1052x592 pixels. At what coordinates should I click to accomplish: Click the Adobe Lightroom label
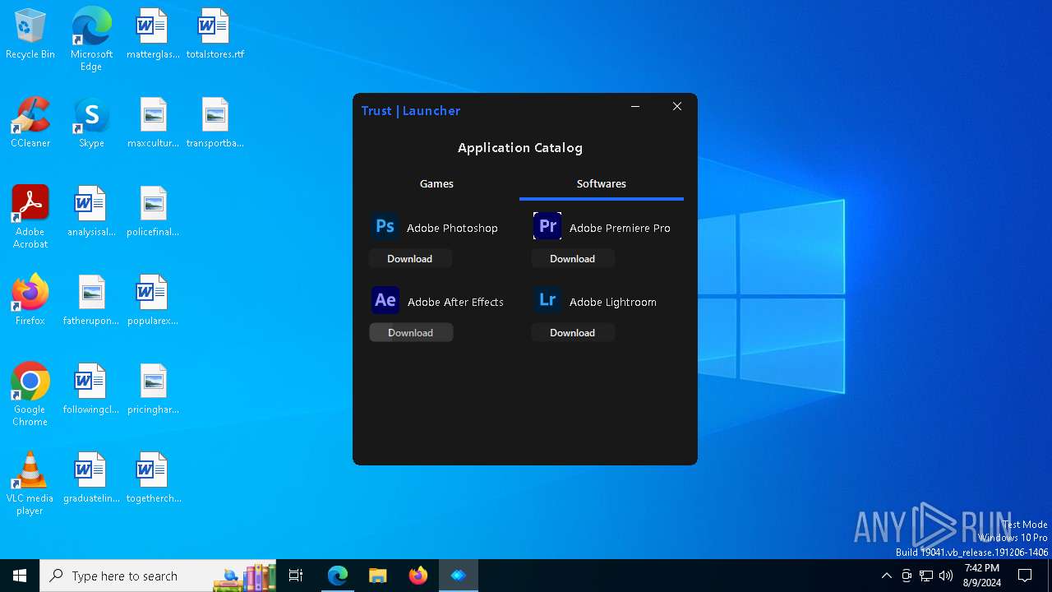[613, 302]
